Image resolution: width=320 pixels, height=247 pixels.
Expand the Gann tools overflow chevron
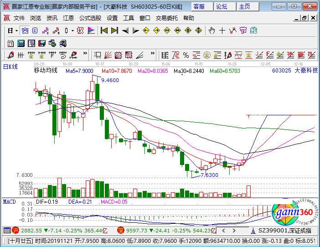pyautogui.click(x=152, y=53)
